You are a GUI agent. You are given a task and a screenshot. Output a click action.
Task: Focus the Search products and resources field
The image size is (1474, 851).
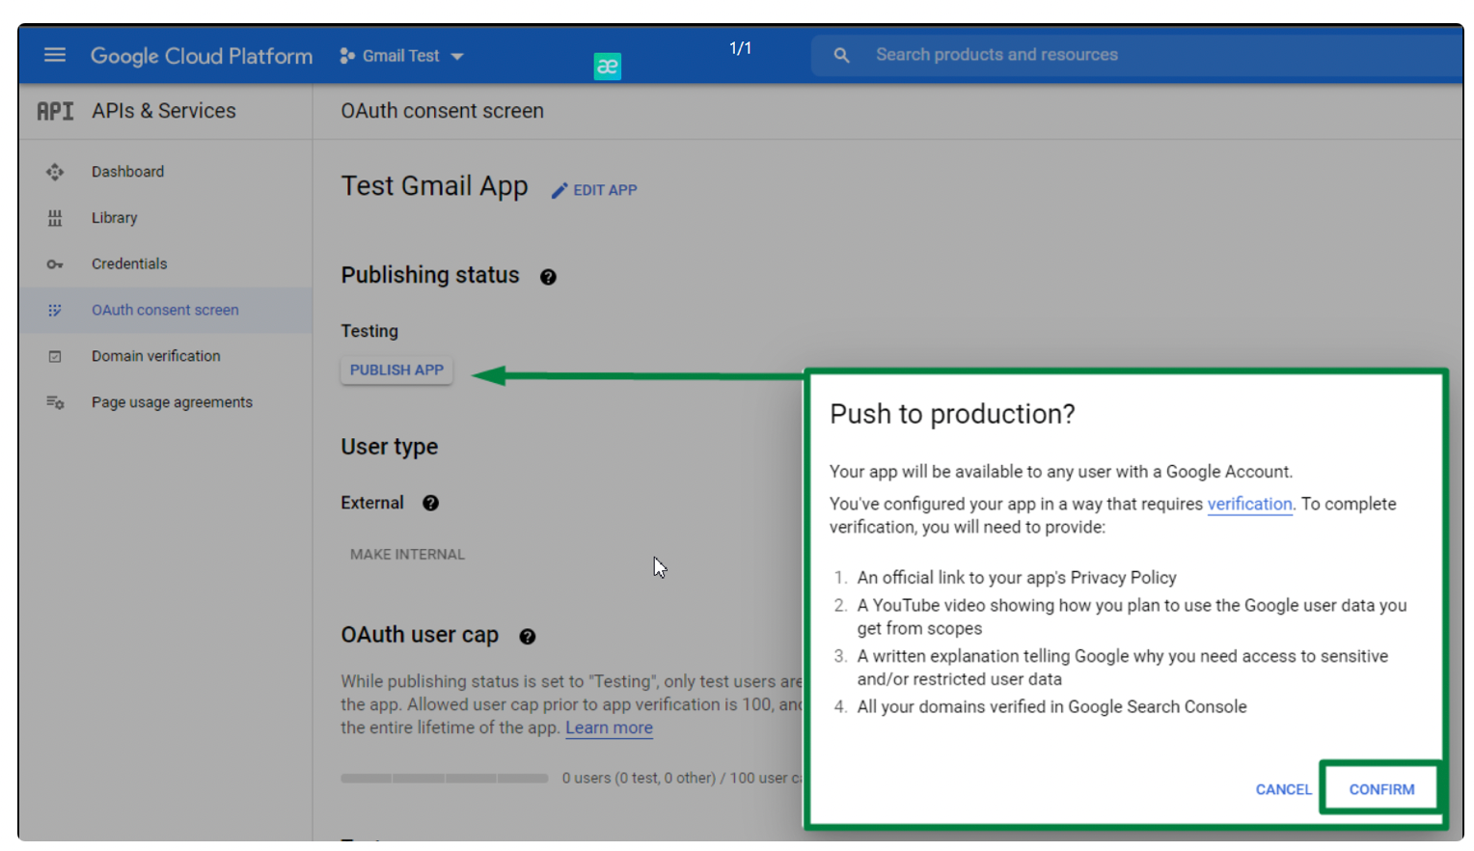coord(1138,55)
